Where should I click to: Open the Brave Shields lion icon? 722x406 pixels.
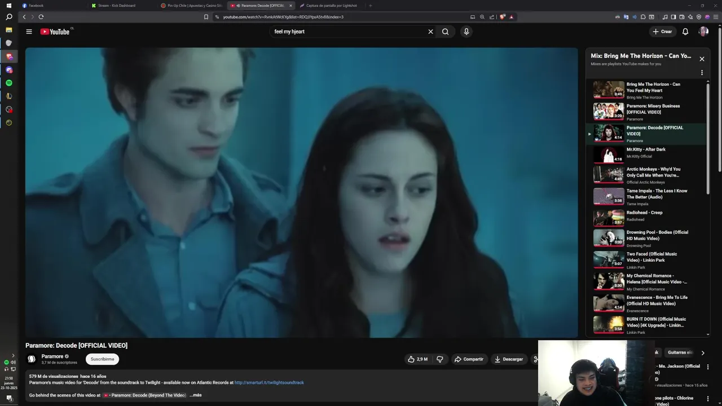click(x=502, y=17)
